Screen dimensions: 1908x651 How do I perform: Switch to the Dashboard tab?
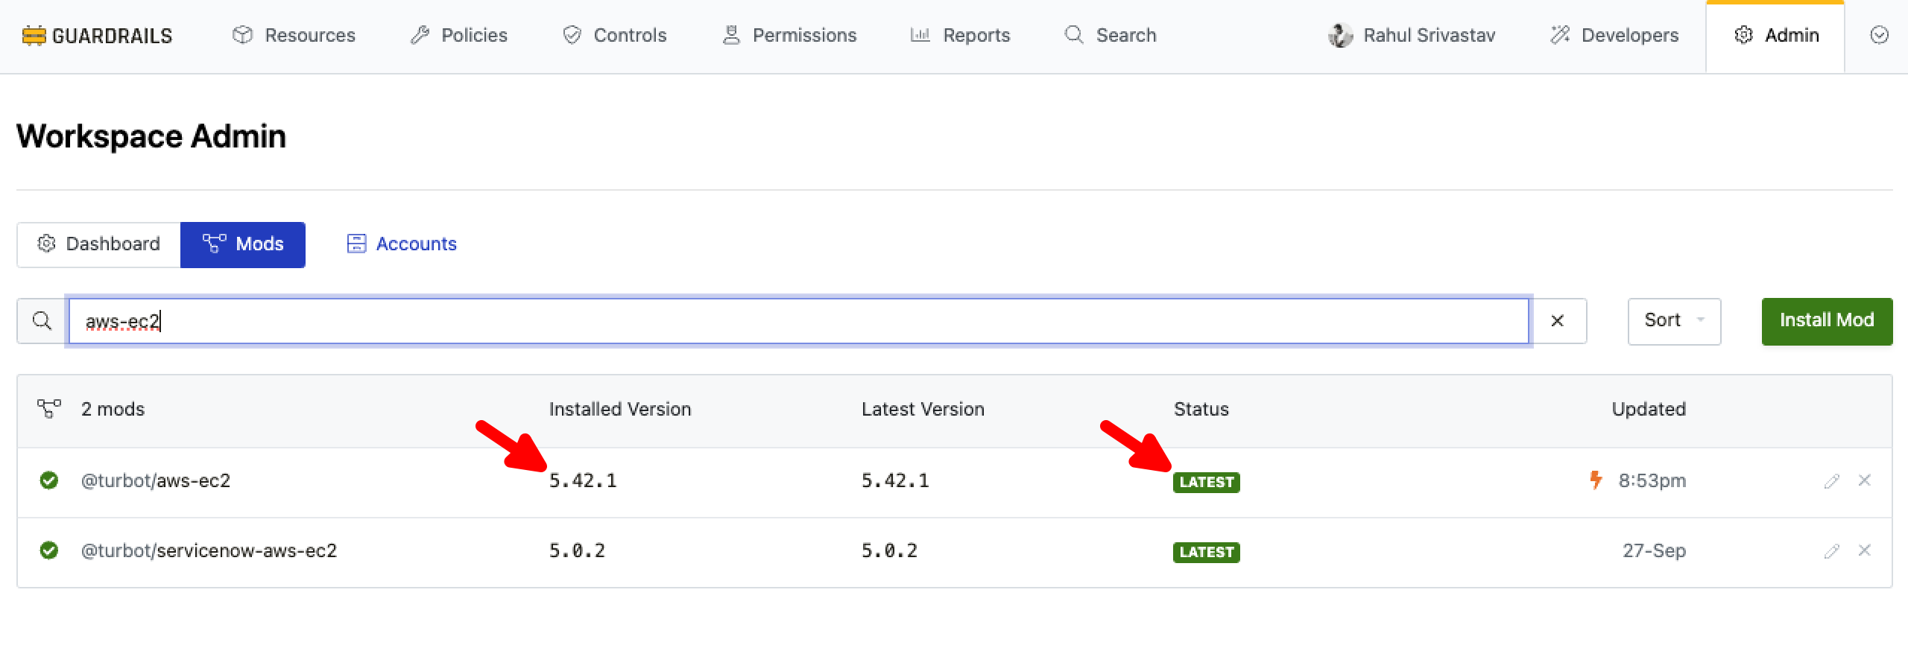point(99,244)
